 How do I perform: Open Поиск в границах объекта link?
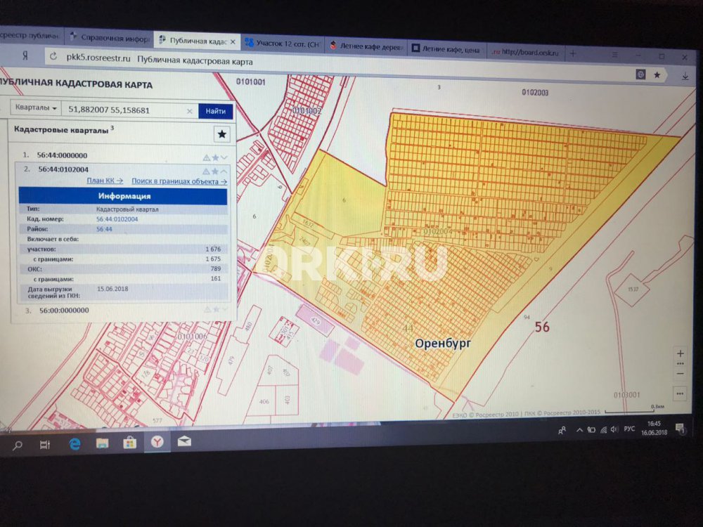(x=179, y=181)
